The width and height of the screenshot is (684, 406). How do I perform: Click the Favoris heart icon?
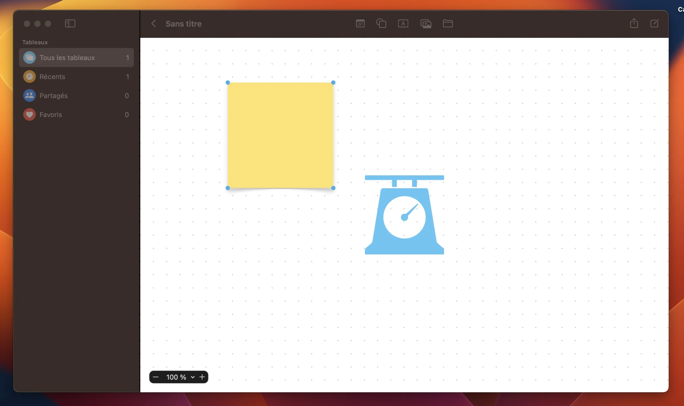[29, 114]
